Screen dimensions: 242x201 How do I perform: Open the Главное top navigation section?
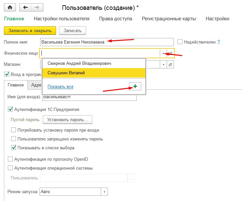14,19
